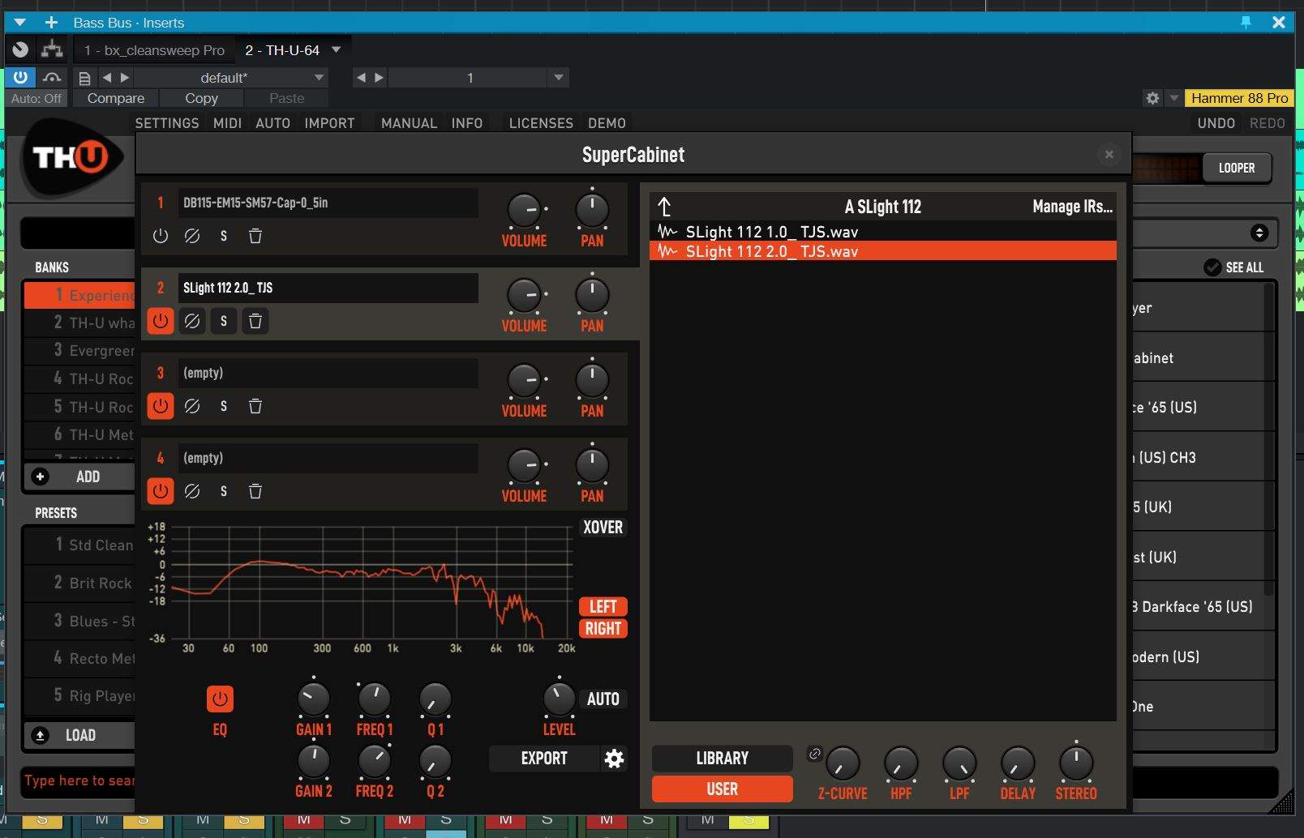Solo cabinet slot 3
Image resolution: width=1304 pixels, height=838 pixels.
tap(224, 406)
